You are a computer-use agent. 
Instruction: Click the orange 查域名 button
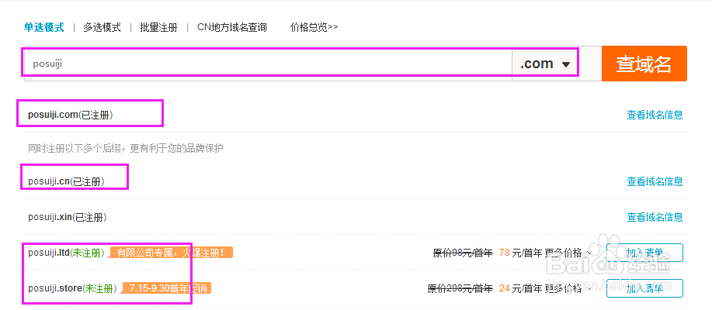(x=644, y=64)
